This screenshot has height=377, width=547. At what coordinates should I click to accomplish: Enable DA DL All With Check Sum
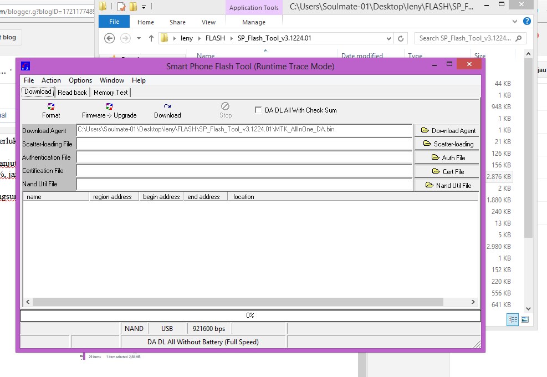258,110
